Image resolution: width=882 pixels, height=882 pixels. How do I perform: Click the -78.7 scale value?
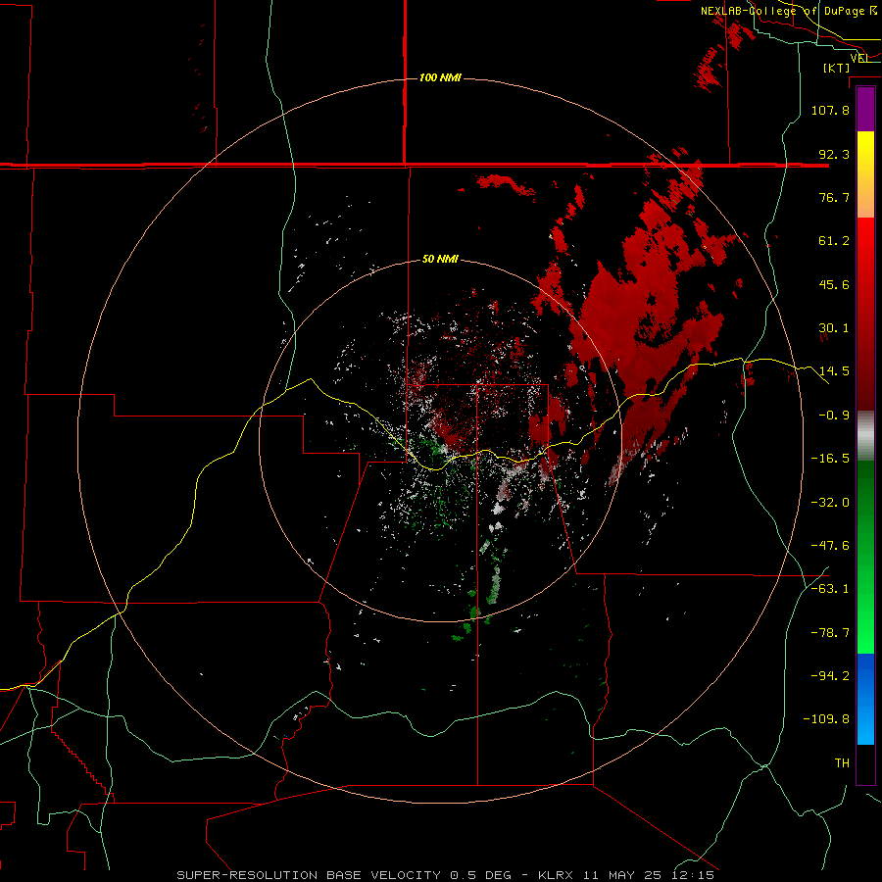click(830, 633)
